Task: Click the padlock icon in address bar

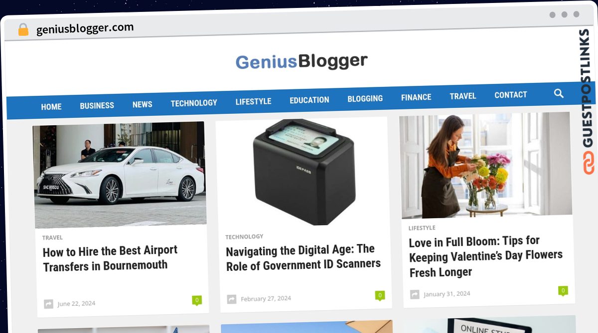Action: pos(23,30)
